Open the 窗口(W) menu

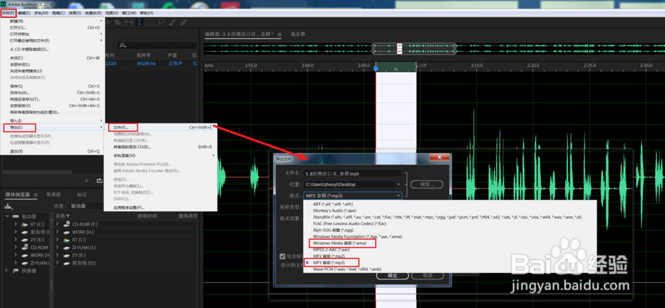(129, 13)
